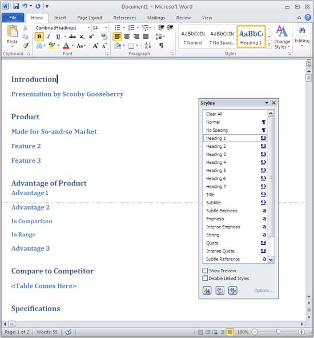Screen dimensions: 314x338
Task: Apply yellow text highlight color
Action: point(51,46)
